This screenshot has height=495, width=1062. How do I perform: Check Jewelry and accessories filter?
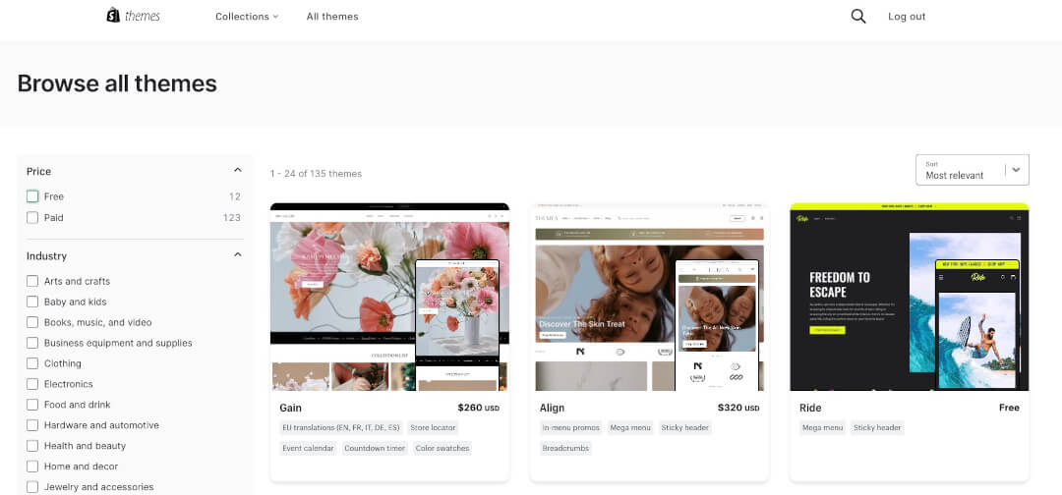[32, 487]
